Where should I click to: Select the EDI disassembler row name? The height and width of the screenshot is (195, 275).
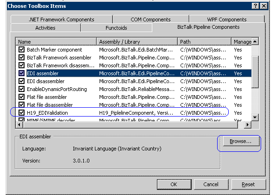(45, 81)
